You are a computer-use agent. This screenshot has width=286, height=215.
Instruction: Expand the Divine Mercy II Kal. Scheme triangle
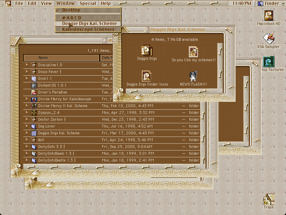pos(26,106)
